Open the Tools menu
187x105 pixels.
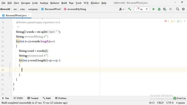coord(79,3)
